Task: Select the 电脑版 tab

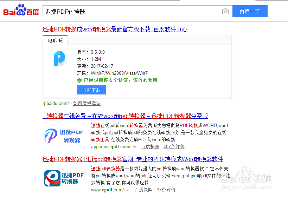Action: coord(55,40)
